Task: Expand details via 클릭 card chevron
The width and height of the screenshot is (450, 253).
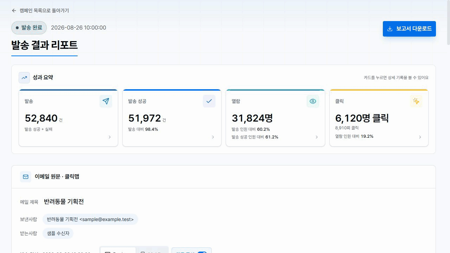Action: click(420, 137)
